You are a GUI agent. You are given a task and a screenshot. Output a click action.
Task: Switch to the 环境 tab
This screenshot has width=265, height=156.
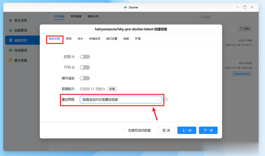click(x=138, y=38)
